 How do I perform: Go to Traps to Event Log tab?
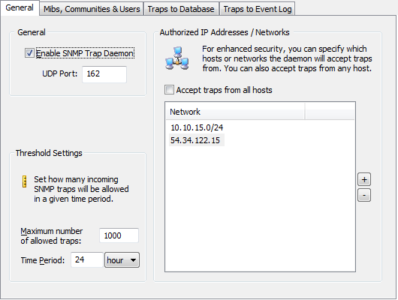[x=258, y=9]
